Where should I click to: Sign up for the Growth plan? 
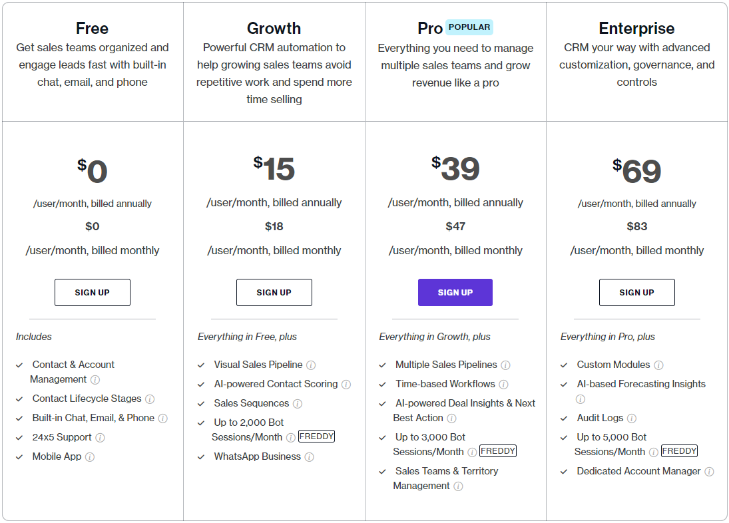(274, 293)
